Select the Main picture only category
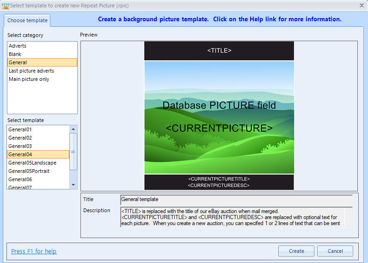 (x=42, y=80)
